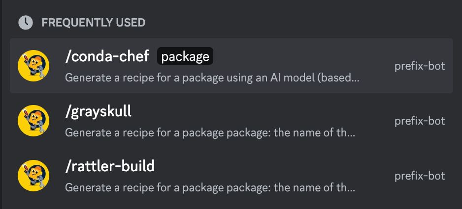The height and width of the screenshot is (209, 462).
Task: Click the ellipsis ending the rattler-build description
Action: 351,190
